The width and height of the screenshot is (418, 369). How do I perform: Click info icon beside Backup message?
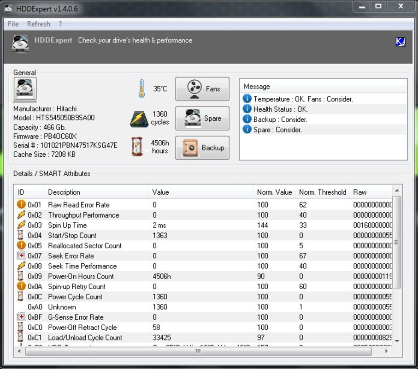coord(247,119)
